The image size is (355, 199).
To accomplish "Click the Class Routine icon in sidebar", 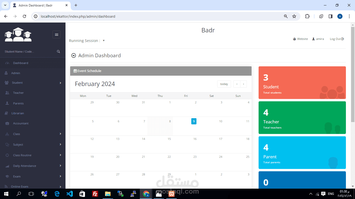I will [x=7, y=155].
